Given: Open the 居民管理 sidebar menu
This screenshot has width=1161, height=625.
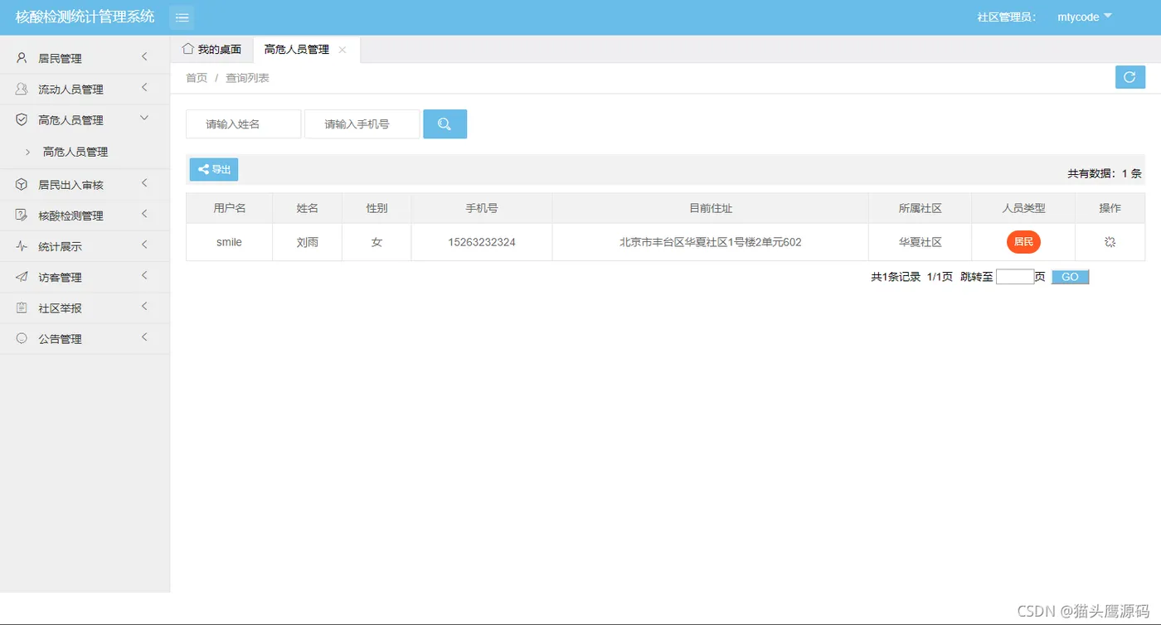Looking at the screenshot, I should tap(85, 58).
